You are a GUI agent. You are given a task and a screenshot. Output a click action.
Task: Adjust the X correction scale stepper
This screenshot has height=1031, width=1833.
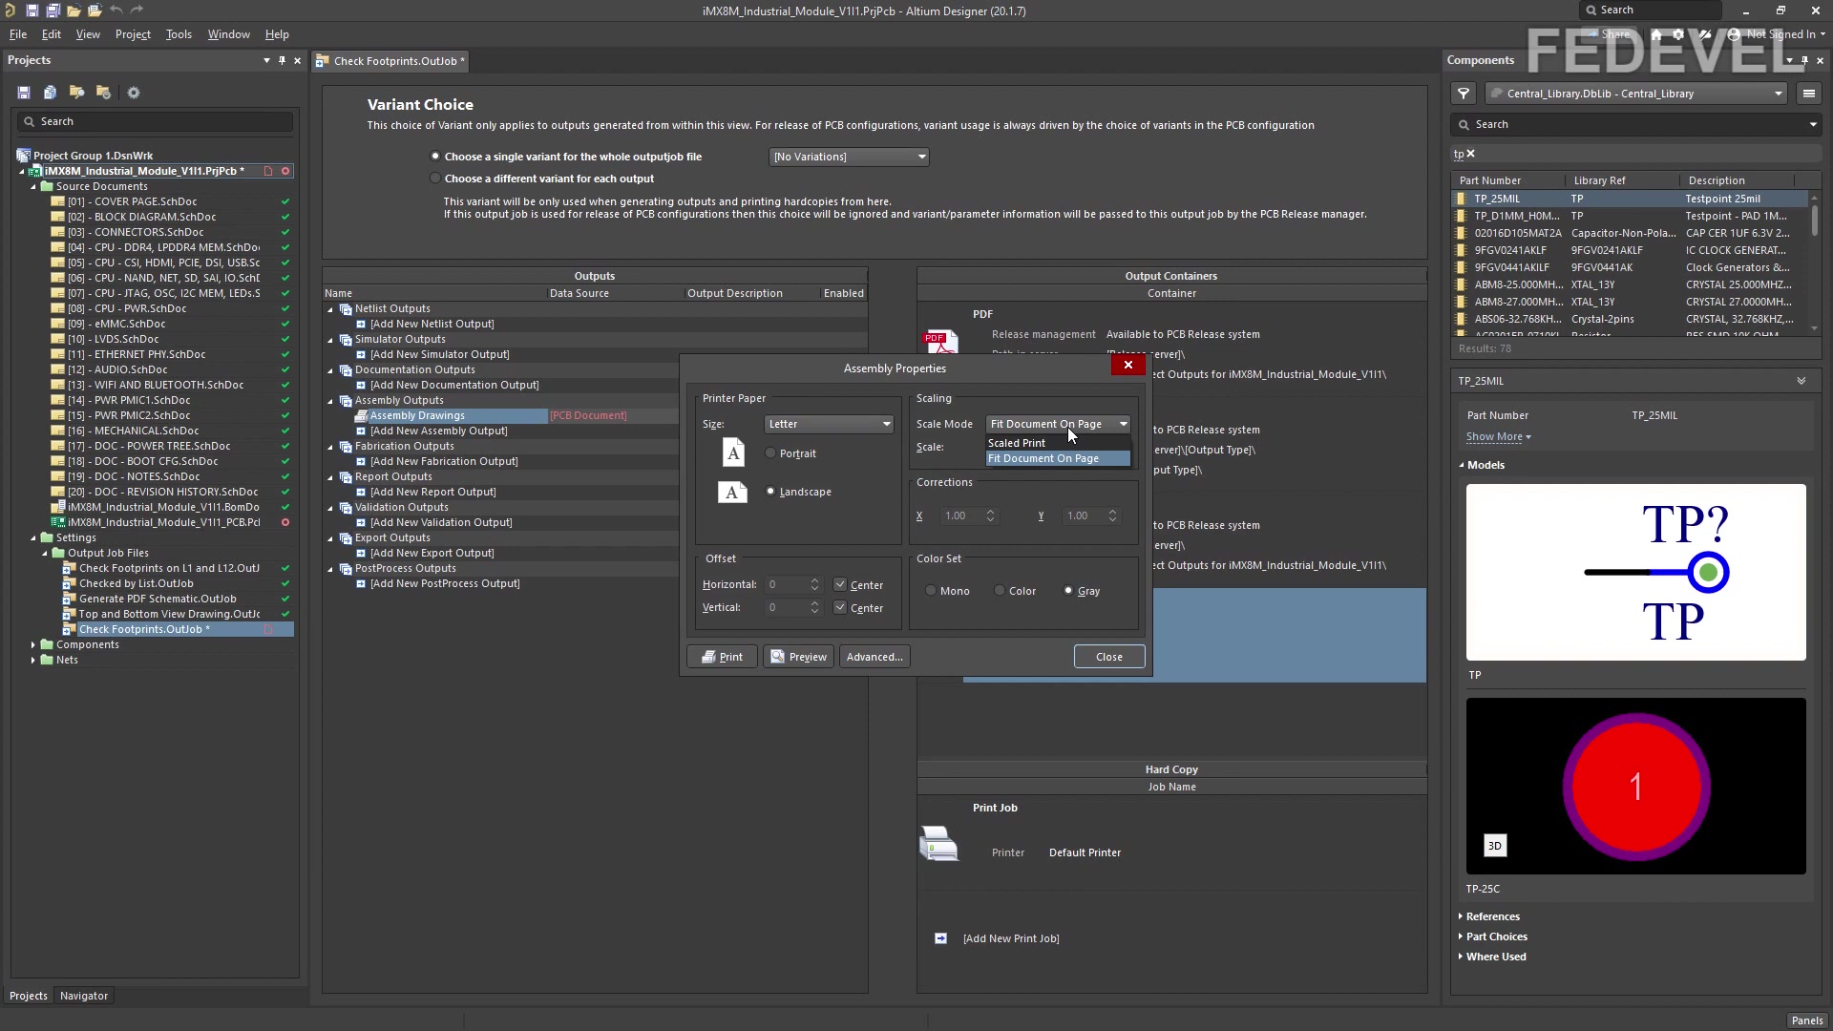click(x=989, y=515)
